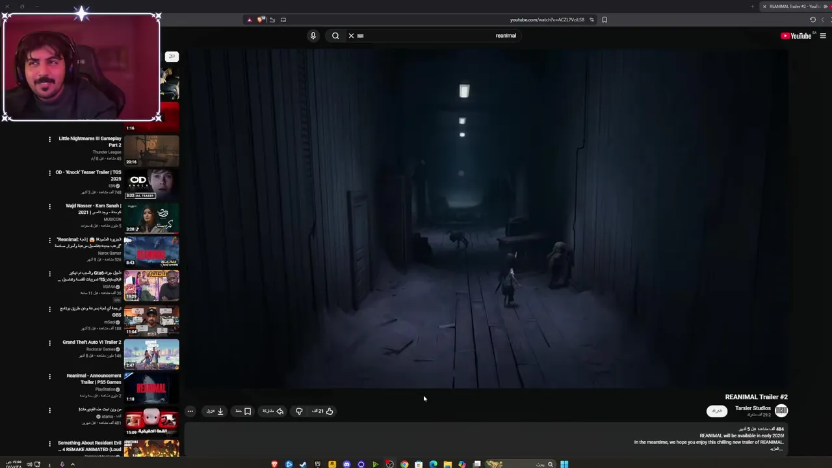Open Brave browser from the taskbar
The height and width of the screenshot is (468, 832).
point(274,464)
